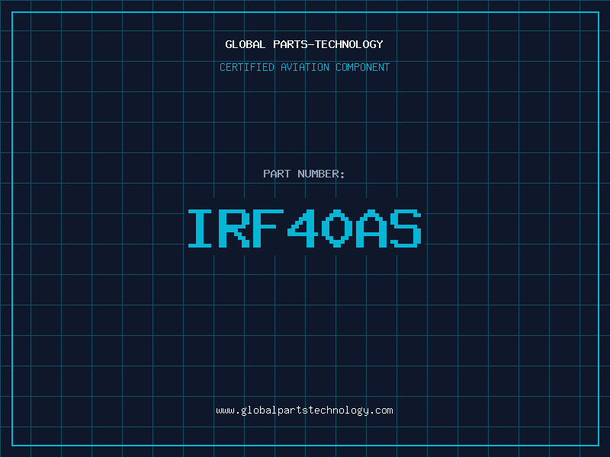Click the word COMPONENT in the subtitle

coord(362,68)
